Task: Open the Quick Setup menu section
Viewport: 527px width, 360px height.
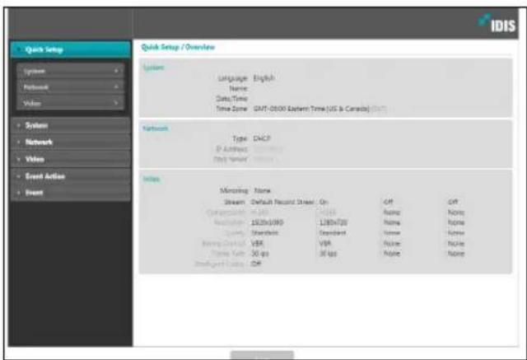Action: 71,49
